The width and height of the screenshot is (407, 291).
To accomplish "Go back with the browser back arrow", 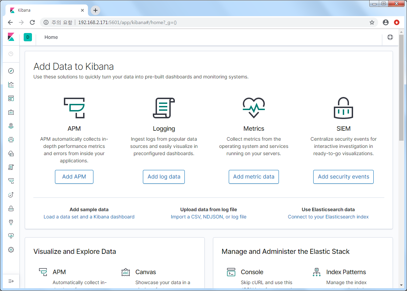I will pyautogui.click(x=10, y=22).
